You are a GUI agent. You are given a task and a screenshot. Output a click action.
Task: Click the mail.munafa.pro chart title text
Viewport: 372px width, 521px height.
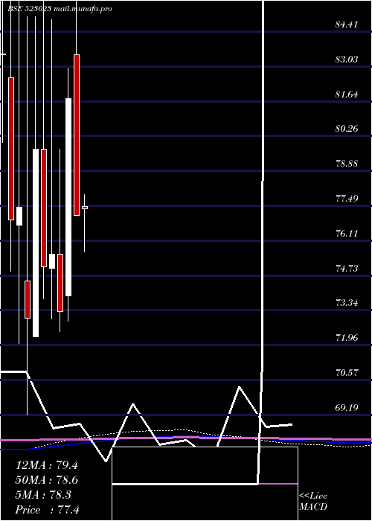click(x=83, y=9)
